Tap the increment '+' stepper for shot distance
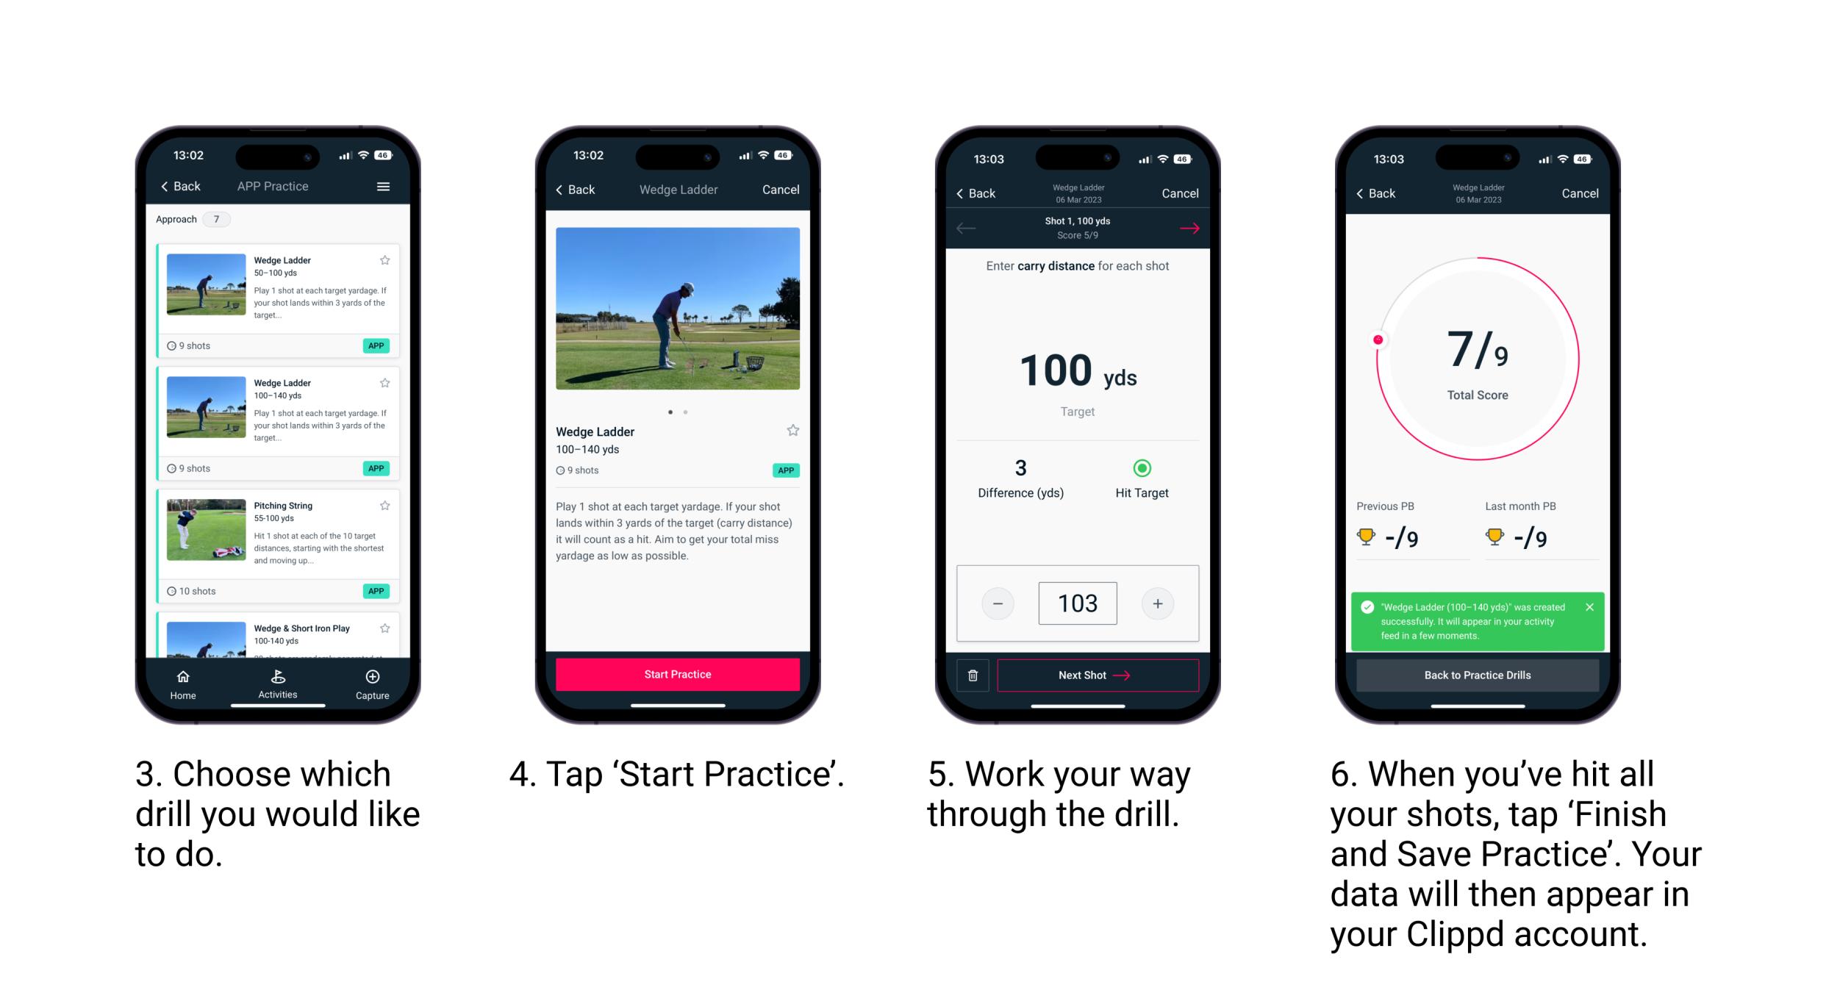Viewport: 1840px width, 990px height. 1157,602
